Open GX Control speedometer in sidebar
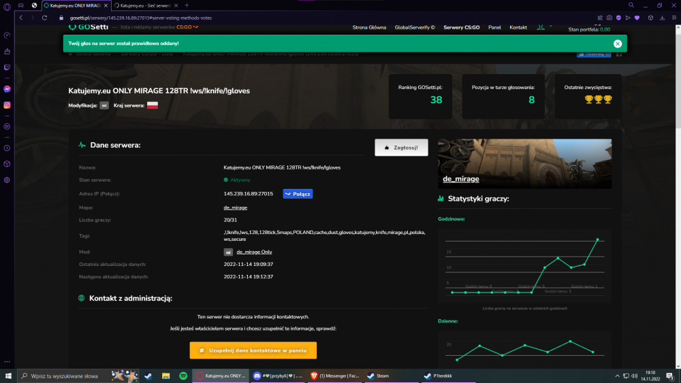 coord(7,35)
